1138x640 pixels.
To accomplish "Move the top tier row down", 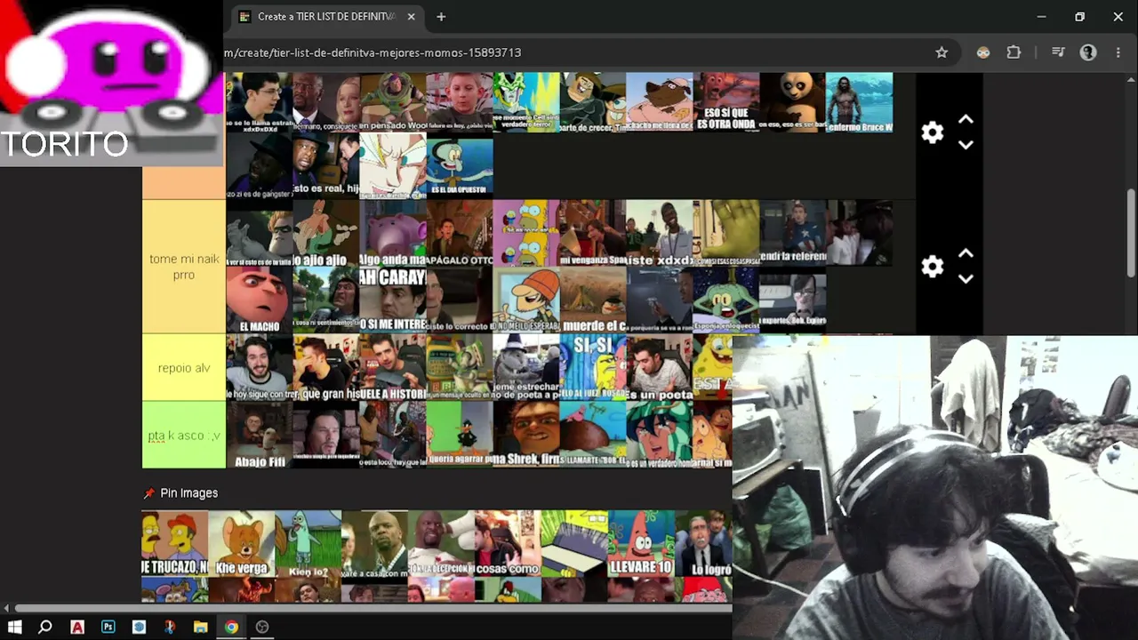I will point(966,145).
